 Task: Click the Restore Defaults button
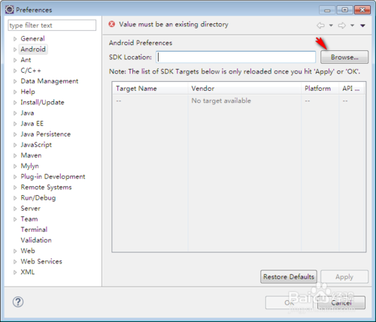(289, 277)
